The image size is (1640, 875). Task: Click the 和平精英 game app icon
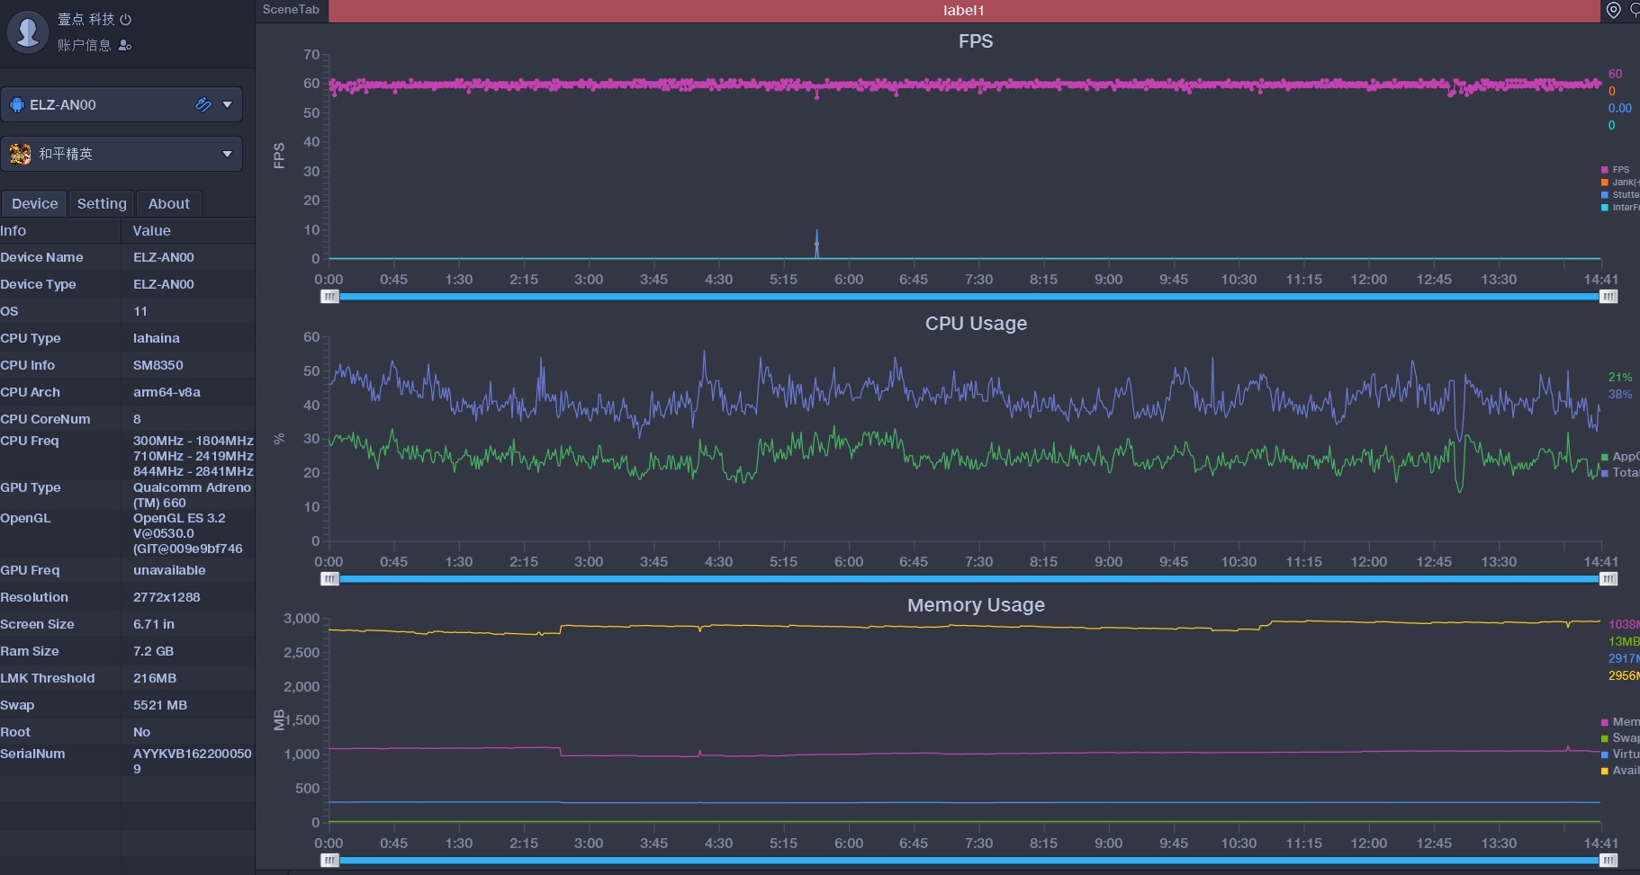[x=20, y=154]
